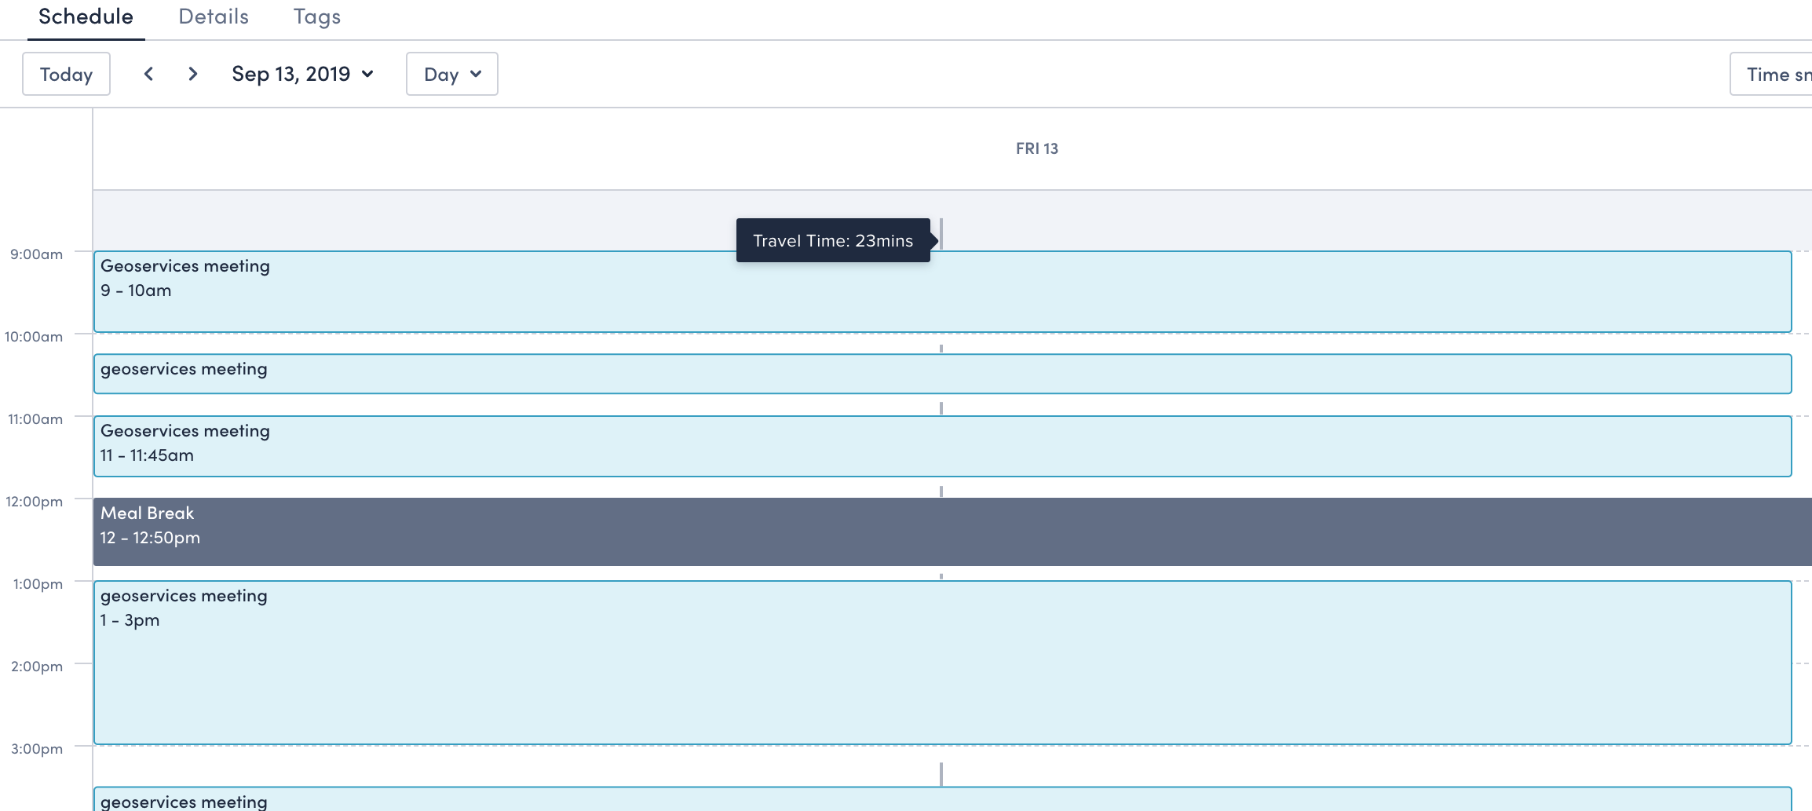Click the Travel Time: 23mins tooltip
The width and height of the screenshot is (1812, 811).
(832, 240)
